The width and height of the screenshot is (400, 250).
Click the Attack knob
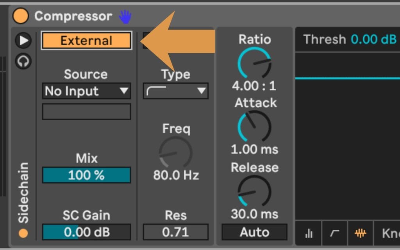(x=254, y=126)
